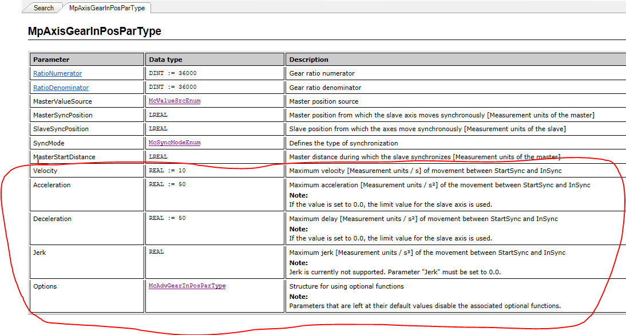The width and height of the screenshot is (626, 335).
Task: Select the Velocity parameter cell
Action: (86, 171)
